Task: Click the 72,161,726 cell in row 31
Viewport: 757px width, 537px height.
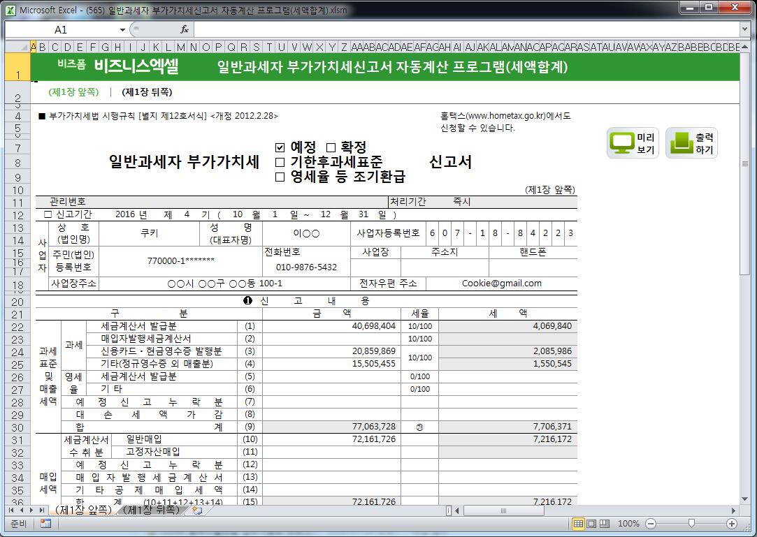Action: [332, 439]
